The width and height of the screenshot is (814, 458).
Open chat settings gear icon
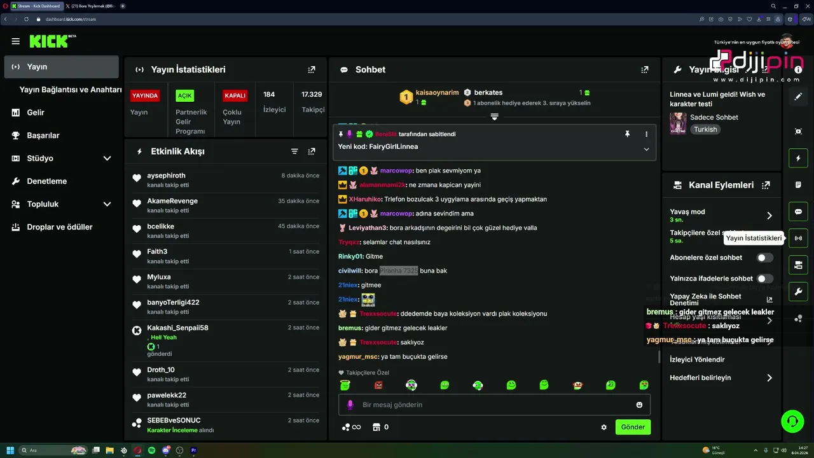[604, 427]
